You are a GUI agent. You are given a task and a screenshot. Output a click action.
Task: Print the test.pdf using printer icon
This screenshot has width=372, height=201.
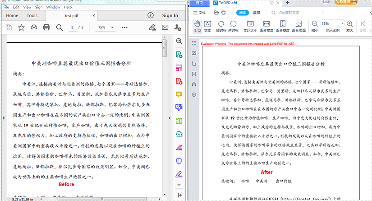point(46,27)
